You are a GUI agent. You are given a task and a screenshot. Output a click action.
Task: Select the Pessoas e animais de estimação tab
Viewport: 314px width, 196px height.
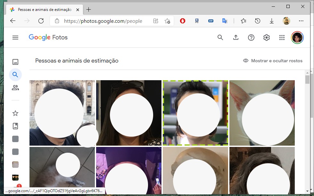click(x=45, y=9)
